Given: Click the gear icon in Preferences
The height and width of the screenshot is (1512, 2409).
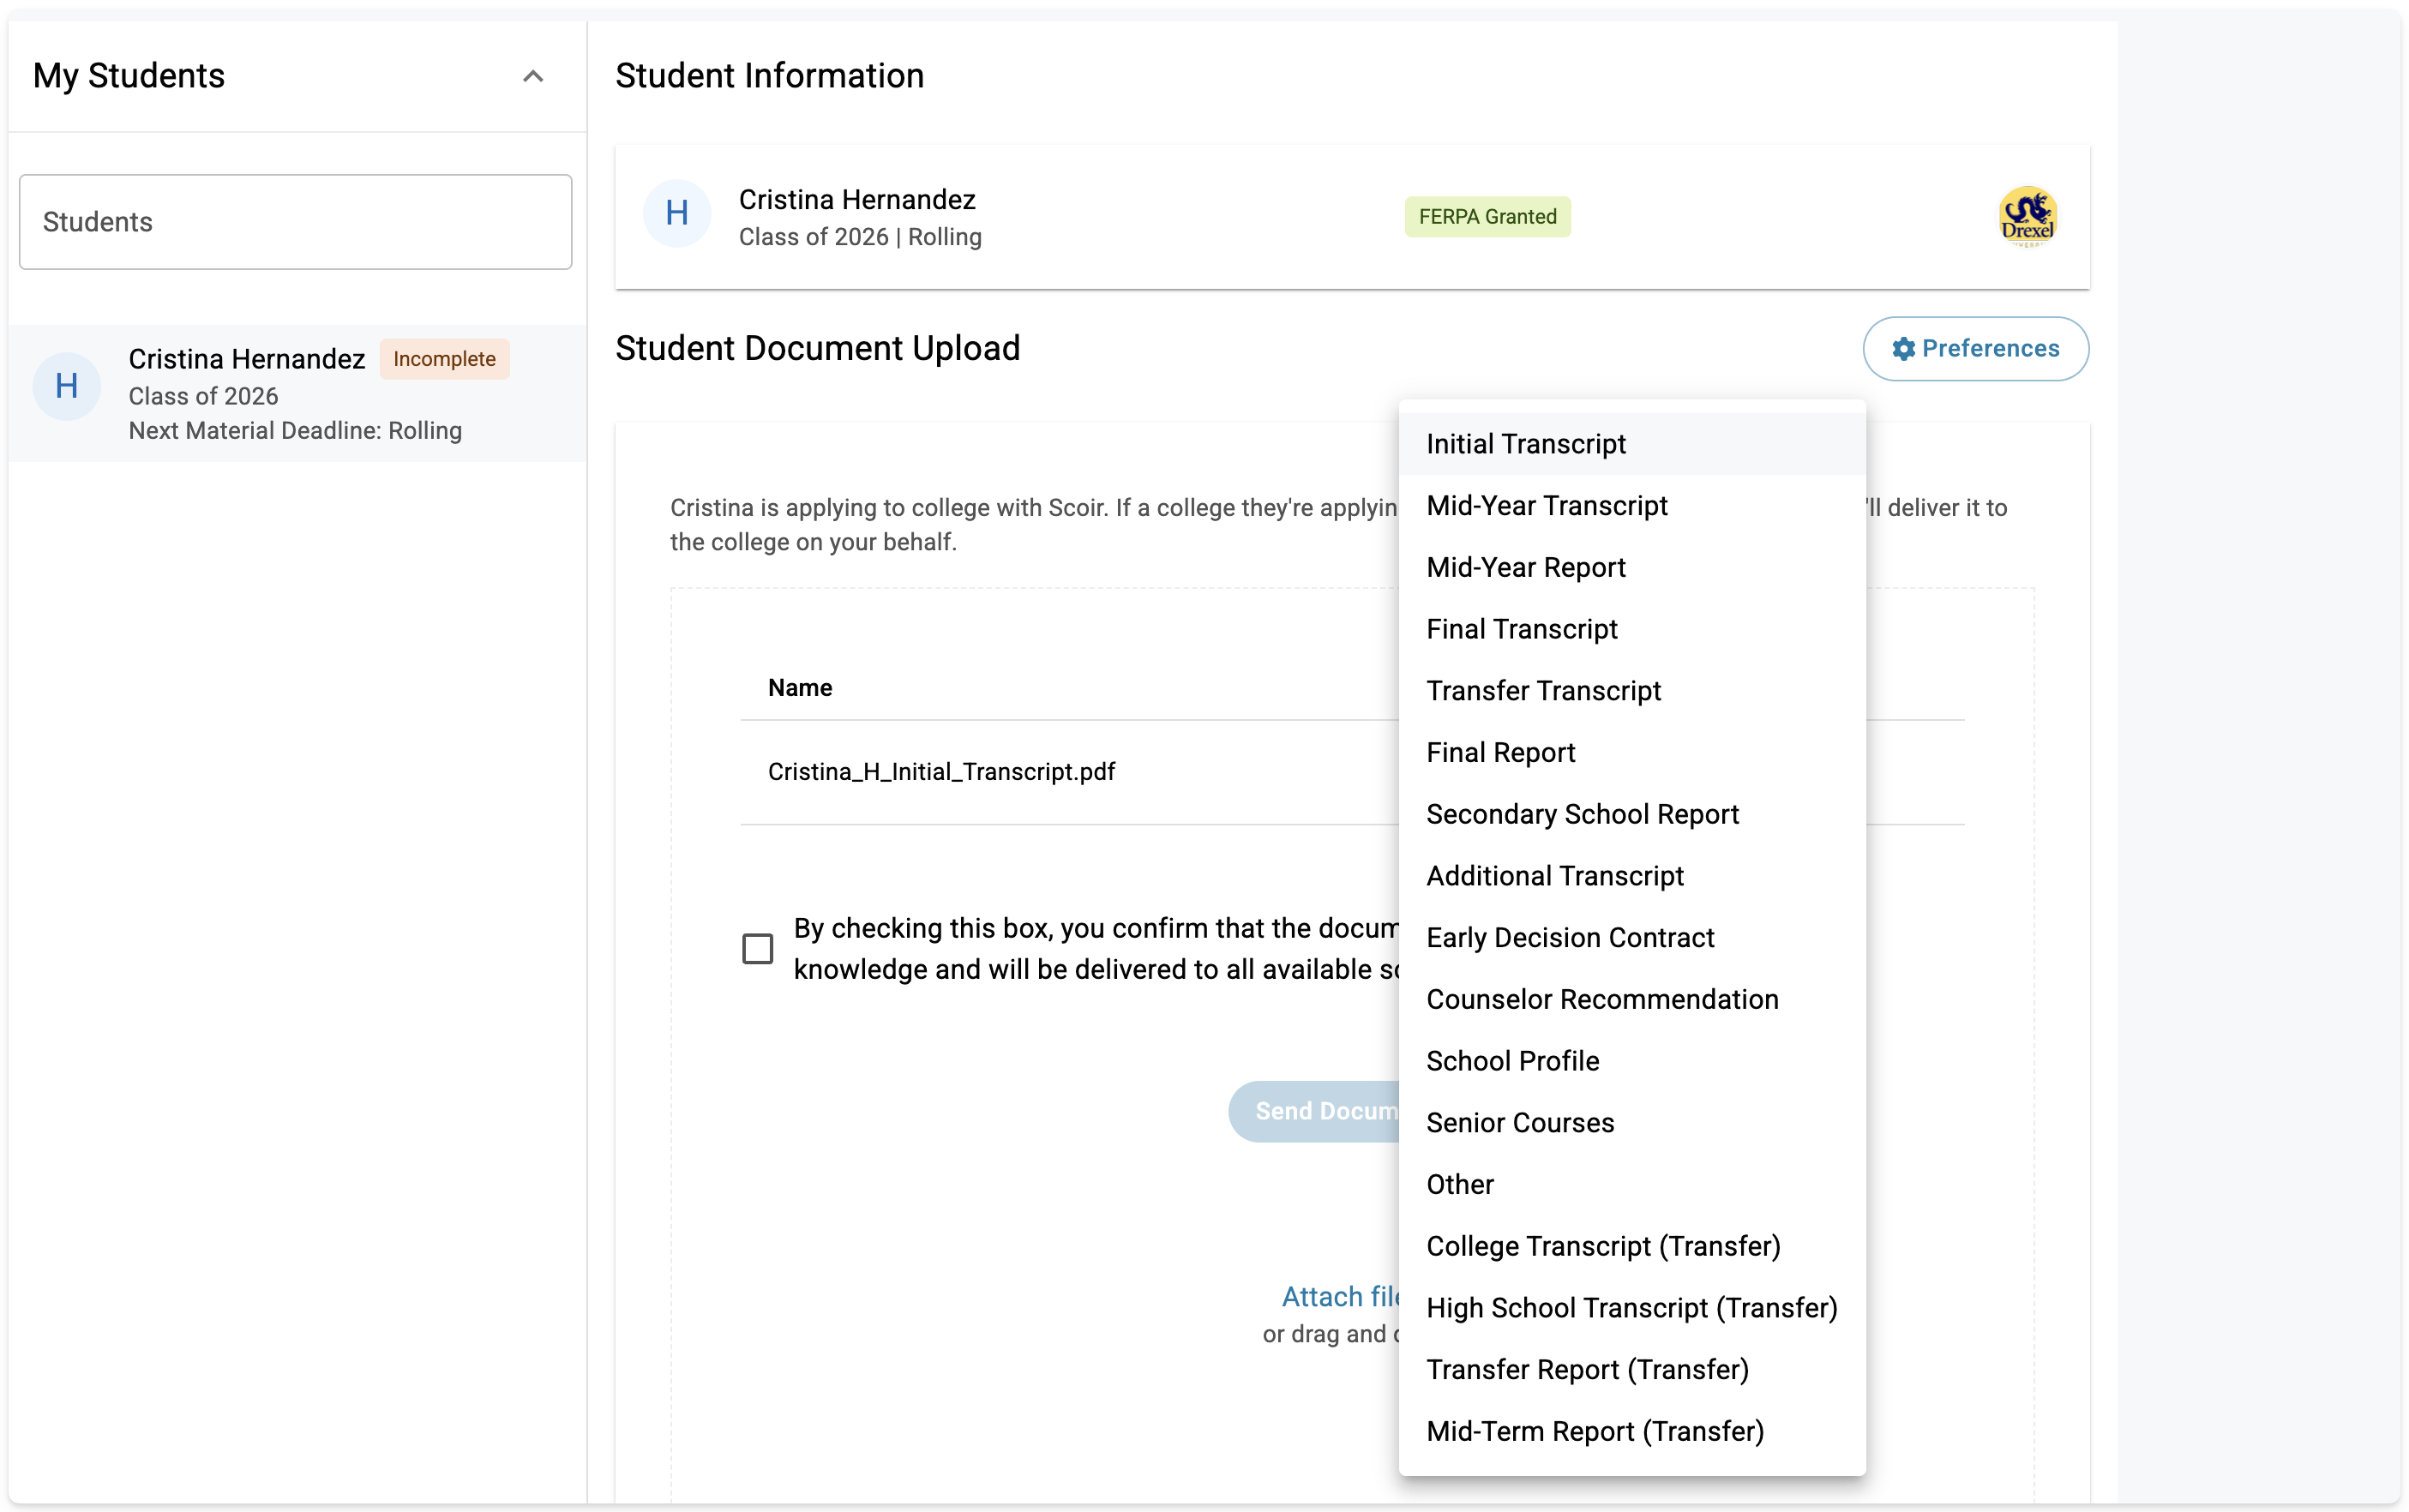Looking at the screenshot, I should [1903, 349].
